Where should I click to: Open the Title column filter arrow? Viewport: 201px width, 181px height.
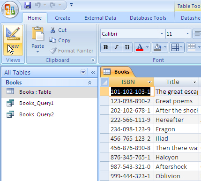pyautogui.click(x=194, y=82)
